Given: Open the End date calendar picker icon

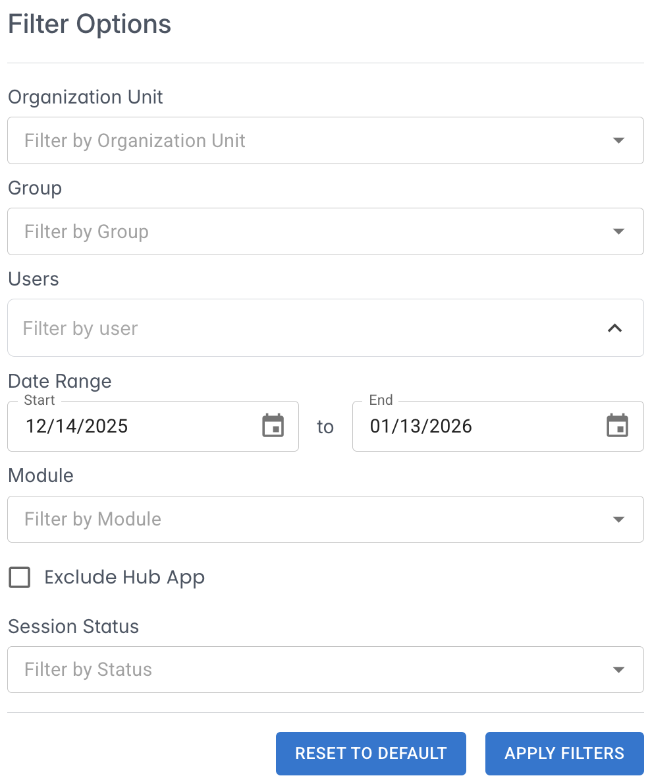Looking at the screenshot, I should tap(617, 426).
